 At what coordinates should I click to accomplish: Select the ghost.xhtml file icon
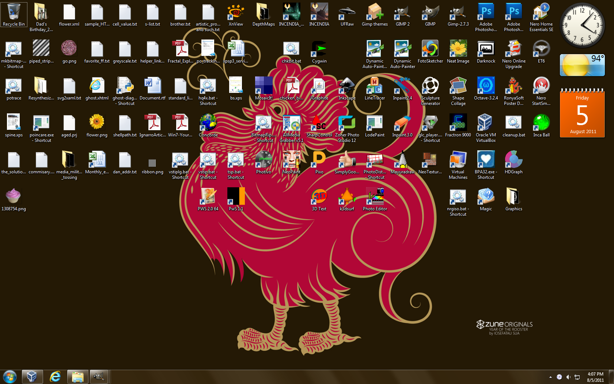(97, 89)
